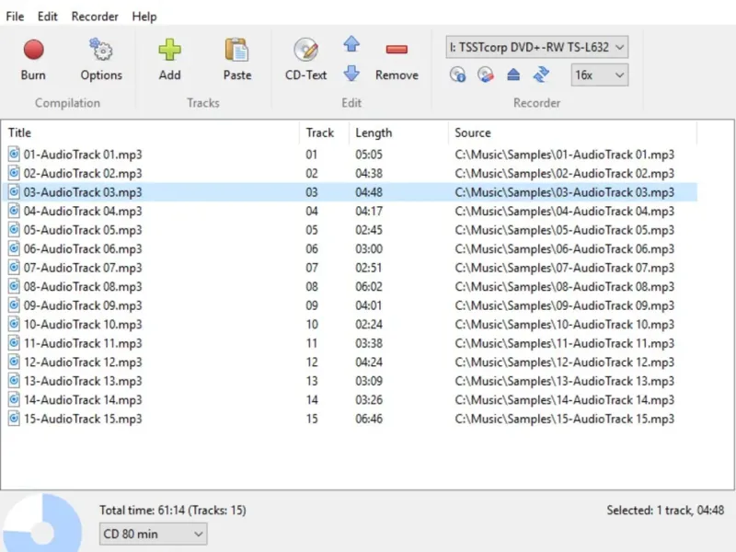This screenshot has width=736, height=552.
Task: Click the red Burn button
Action: (x=33, y=60)
